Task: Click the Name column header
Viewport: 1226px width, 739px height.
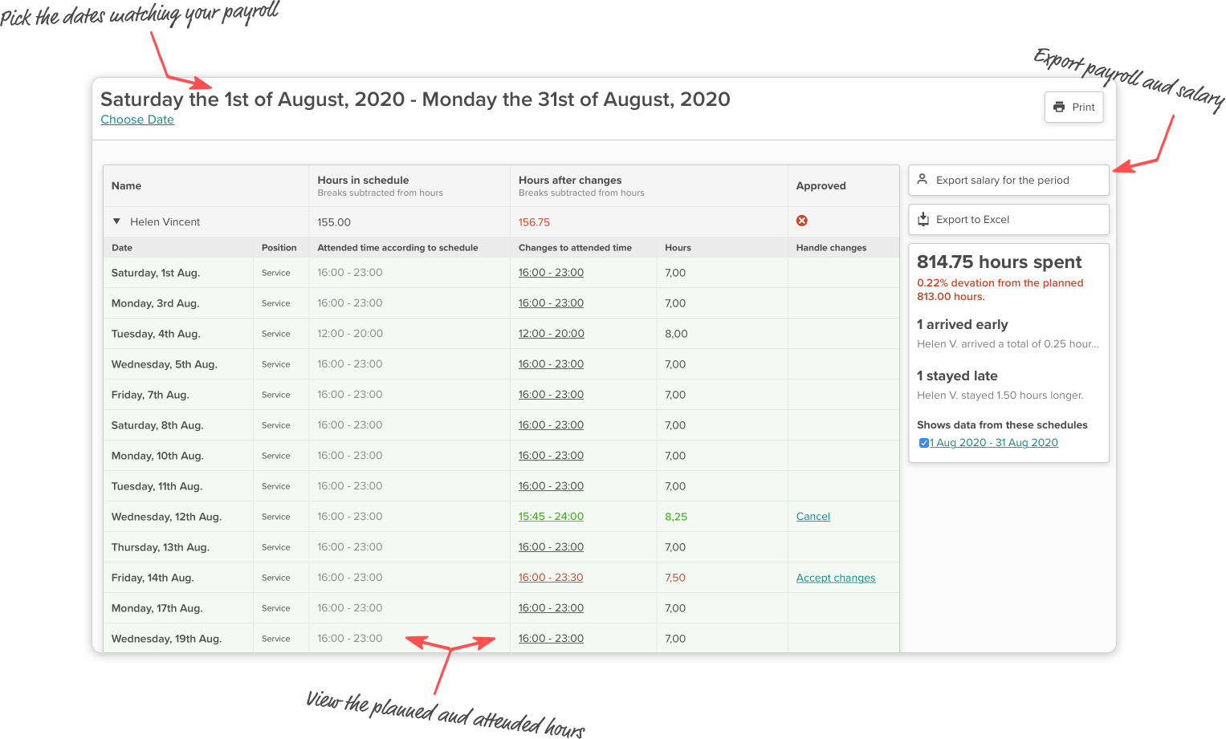Action: coord(126,185)
